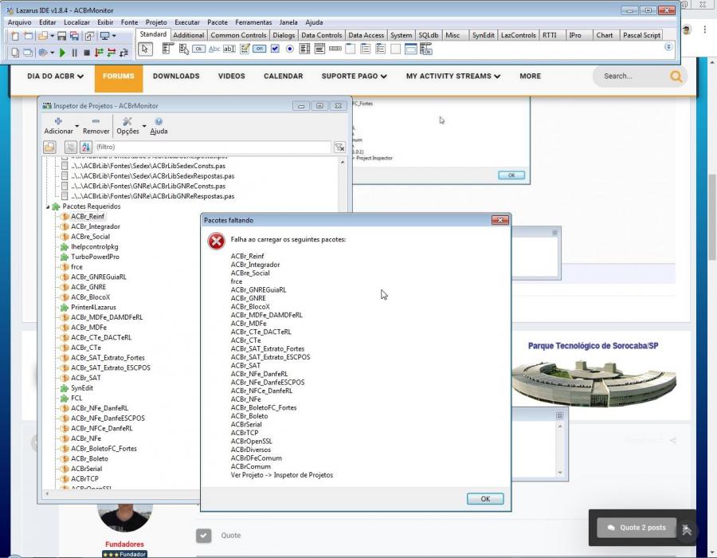The height and width of the screenshot is (558, 717).
Task: Select the TEdit abI component icon
Action: coord(229,49)
